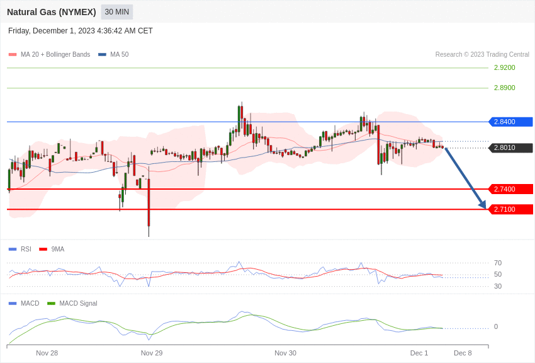Click the blue downward forecast arrow head
535x363 pixels.
tap(483, 204)
